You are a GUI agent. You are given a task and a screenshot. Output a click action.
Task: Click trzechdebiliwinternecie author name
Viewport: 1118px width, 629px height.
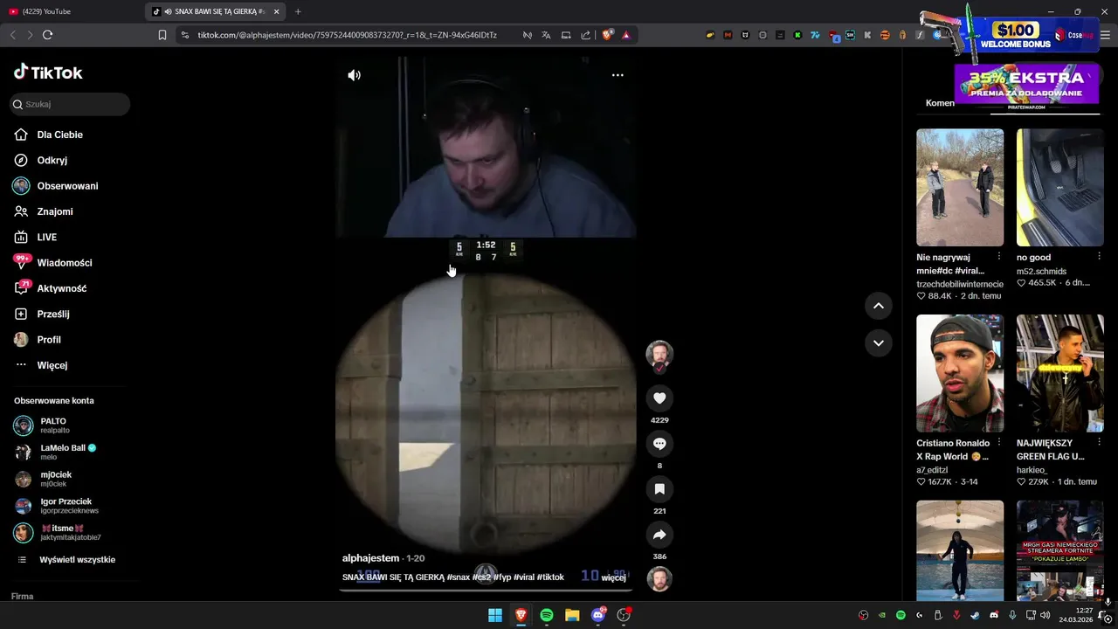(x=960, y=284)
